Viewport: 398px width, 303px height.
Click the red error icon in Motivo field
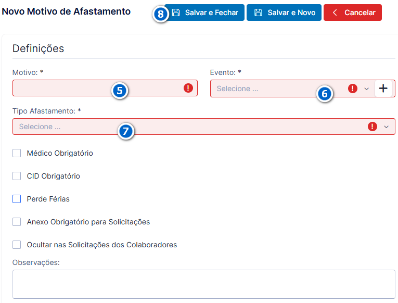coord(188,88)
